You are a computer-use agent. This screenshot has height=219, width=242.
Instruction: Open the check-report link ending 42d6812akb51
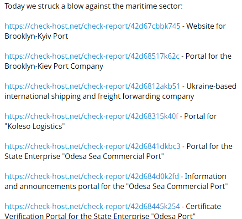pyautogui.click(x=92, y=86)
